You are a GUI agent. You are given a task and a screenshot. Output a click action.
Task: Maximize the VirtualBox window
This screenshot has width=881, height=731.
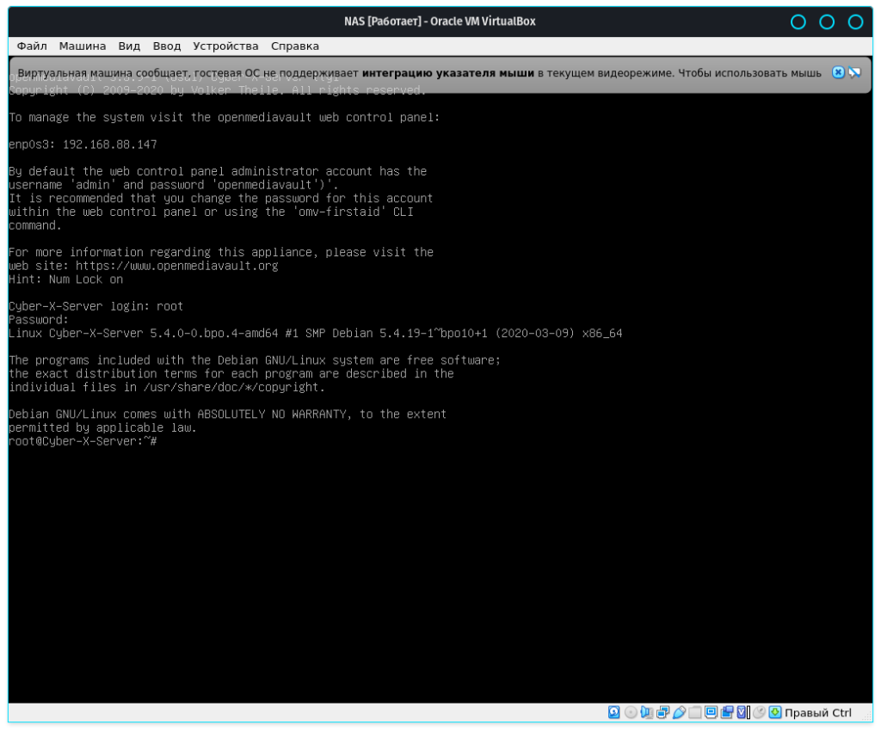(827, 21)
